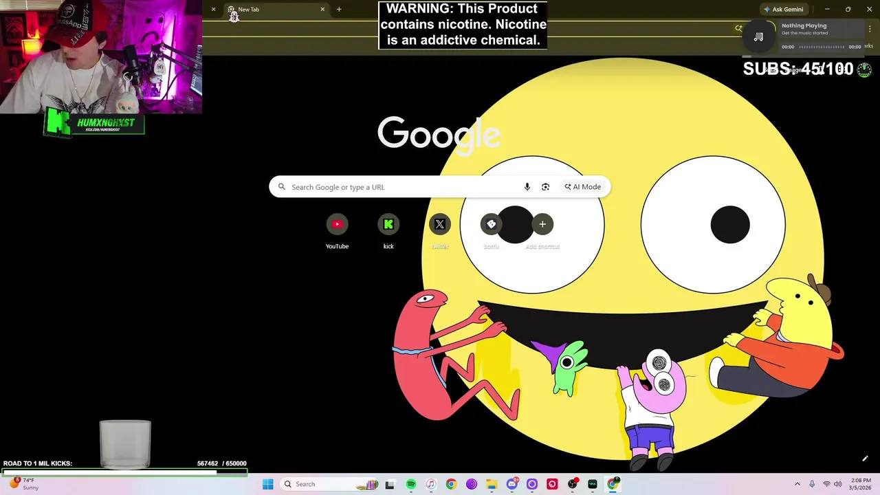
Task: Click the search sparkle icon left of media player
Action: [738, 28]
